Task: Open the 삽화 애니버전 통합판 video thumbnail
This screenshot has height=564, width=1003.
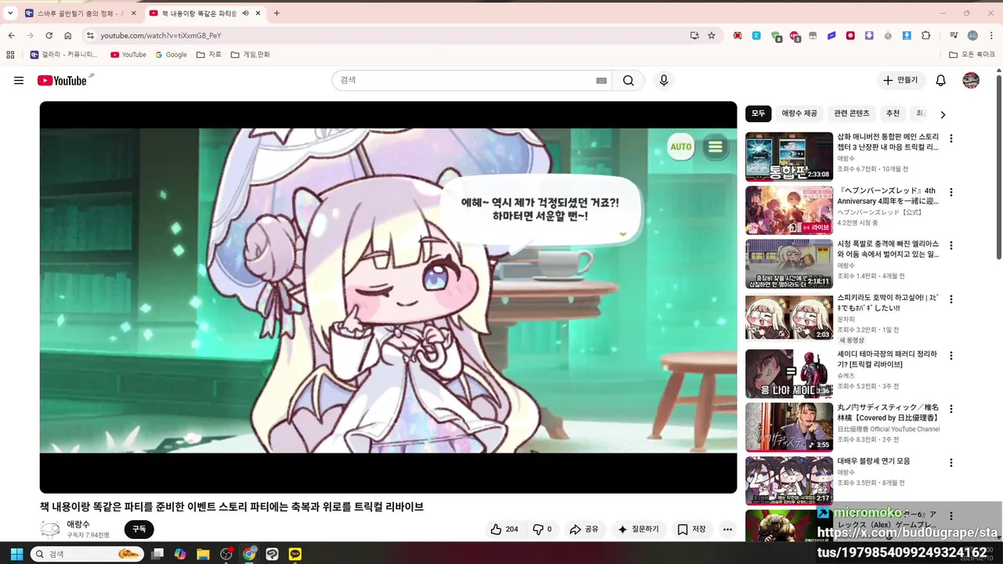Action: coord(789,157)
